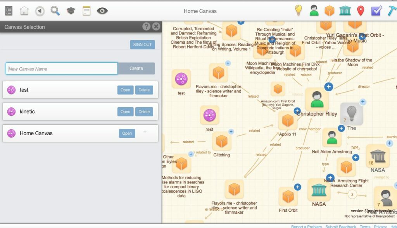397x228 pixels.
Task: Expand the Christopher Riley node with plus
Action: (x=329, y=87)
